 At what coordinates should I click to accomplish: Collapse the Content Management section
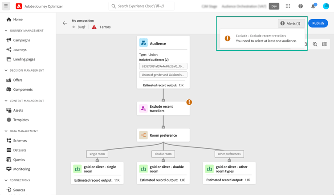[x=6, y=101]
